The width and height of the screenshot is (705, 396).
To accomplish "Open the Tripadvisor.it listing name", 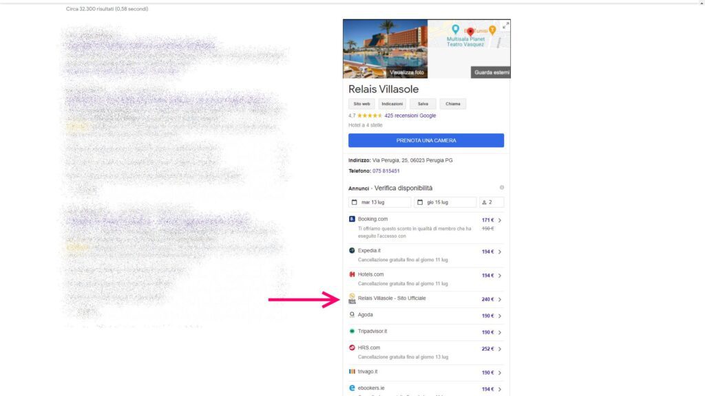I will 372,331.
